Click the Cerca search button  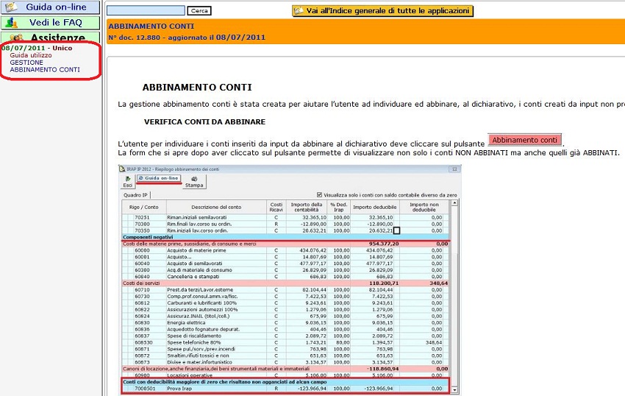199,11
